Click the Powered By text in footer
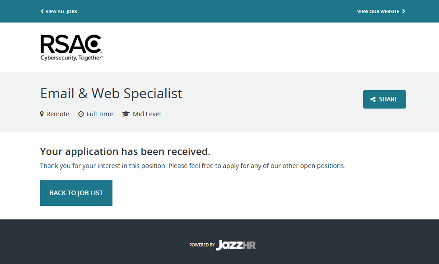This screenshot has width=439, height=264. coord(202,245)
